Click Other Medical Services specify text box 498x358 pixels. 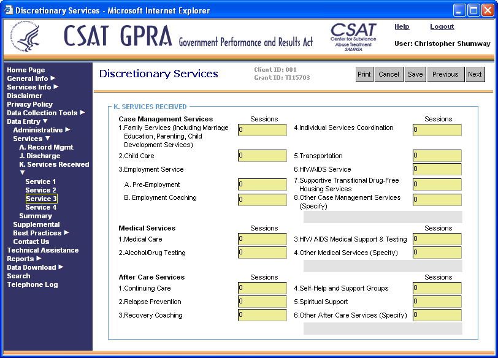pyautogui.click(x=383, y=266)
